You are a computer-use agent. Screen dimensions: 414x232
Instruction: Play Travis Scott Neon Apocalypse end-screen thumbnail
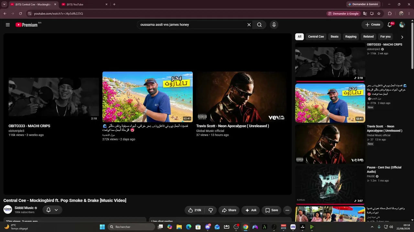(241, 97)
